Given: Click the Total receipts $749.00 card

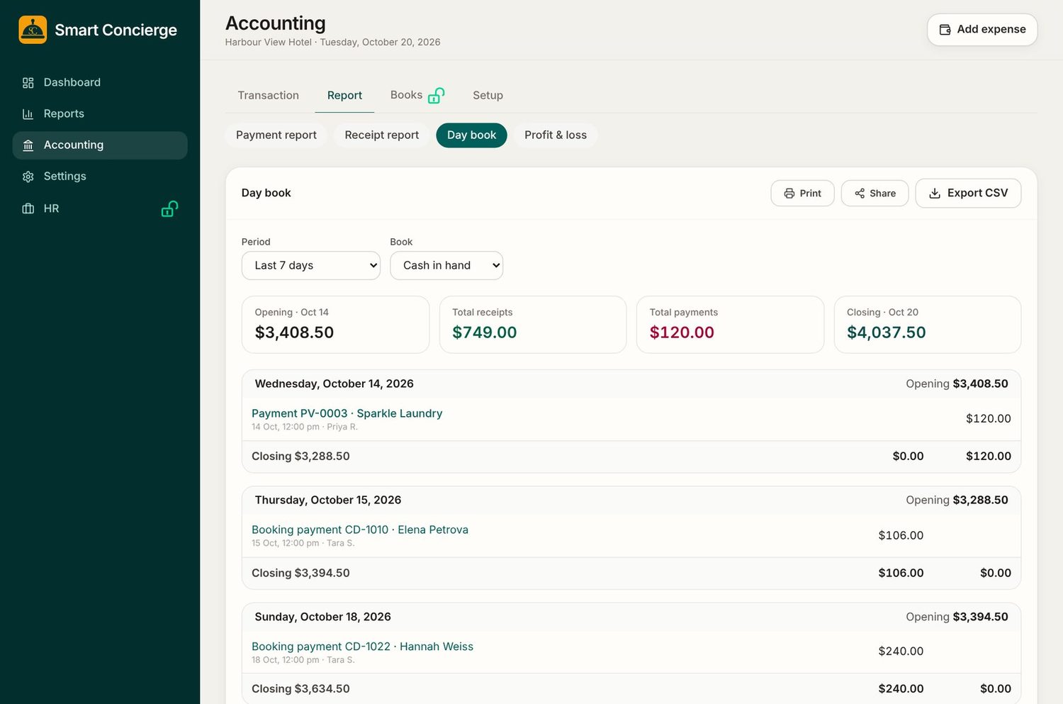Looking at the screenshot, I should point(533,325).
